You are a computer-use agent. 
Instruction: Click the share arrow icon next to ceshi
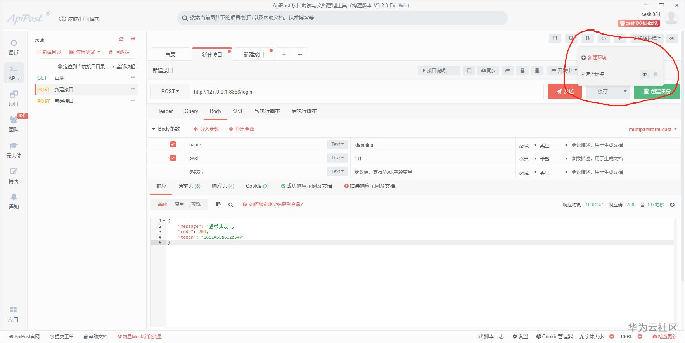point(133,39)
